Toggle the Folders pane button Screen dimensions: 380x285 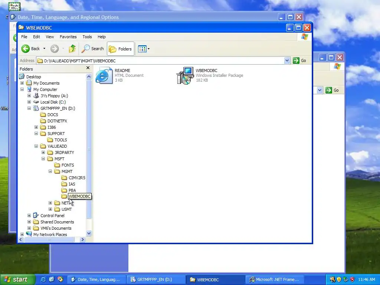click(121, 49)
